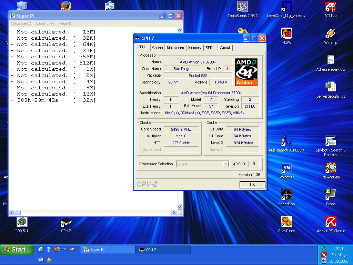
Task: Click Super PI horizontal scrollbar left arrow
Action: [x=12, y=213]
